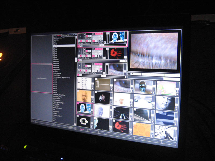215x161 pixels.
Task: Click the highlighted white row in deck list
Action: [x=64, y=46]
